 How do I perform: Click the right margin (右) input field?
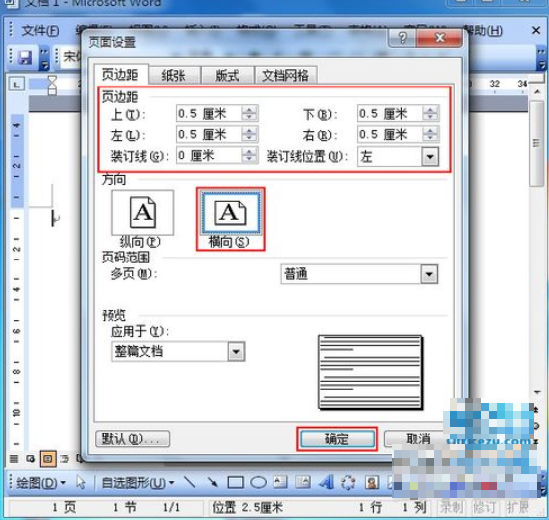(389, 135)
